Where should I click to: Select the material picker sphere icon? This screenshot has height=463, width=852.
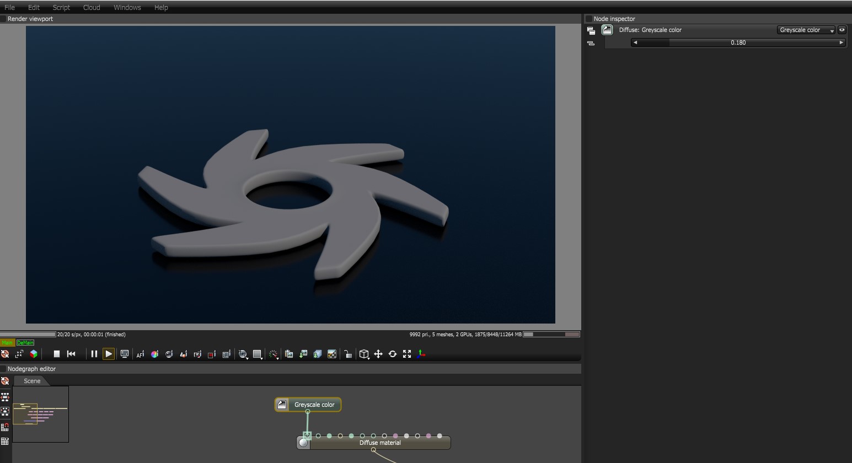click(169, 354)
